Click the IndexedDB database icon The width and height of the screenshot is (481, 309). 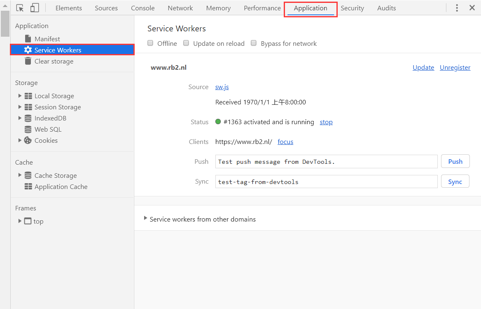[x=28, y=118]
